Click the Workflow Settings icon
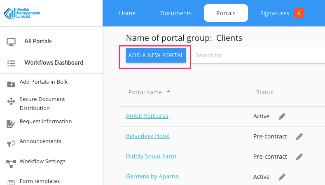This screenshot has width=325, height=185. click(x=11, y=163)
